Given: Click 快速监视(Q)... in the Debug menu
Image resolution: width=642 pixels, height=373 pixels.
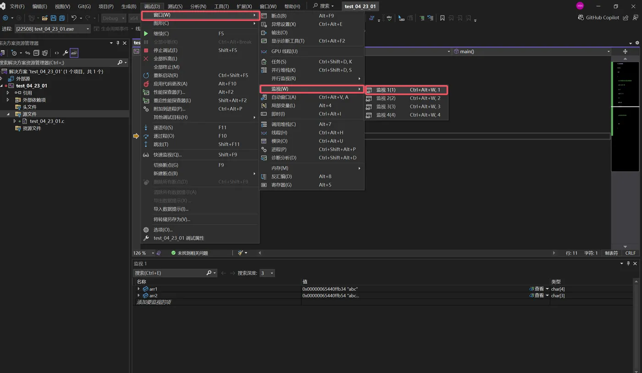Looking at the screenshot, I should (200, 155).
